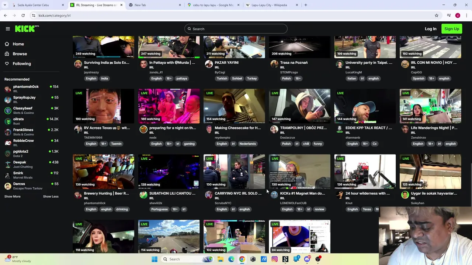This screenshot has width=472, height=265.
Task: Open the hamburger sidebar menu
Action: pos(8,29)
